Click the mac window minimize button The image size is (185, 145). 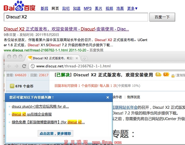pyautogui.click(x=15, y=57)
